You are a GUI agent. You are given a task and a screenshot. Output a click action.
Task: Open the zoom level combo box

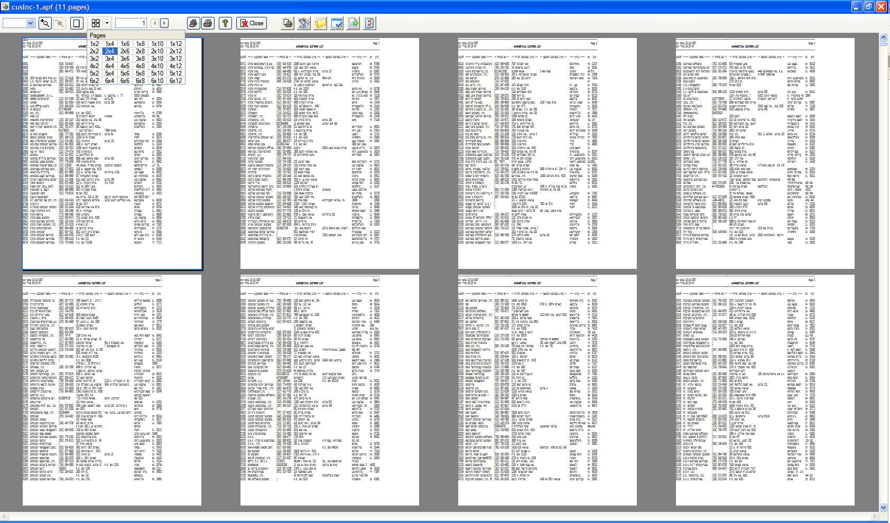(30, 23)
